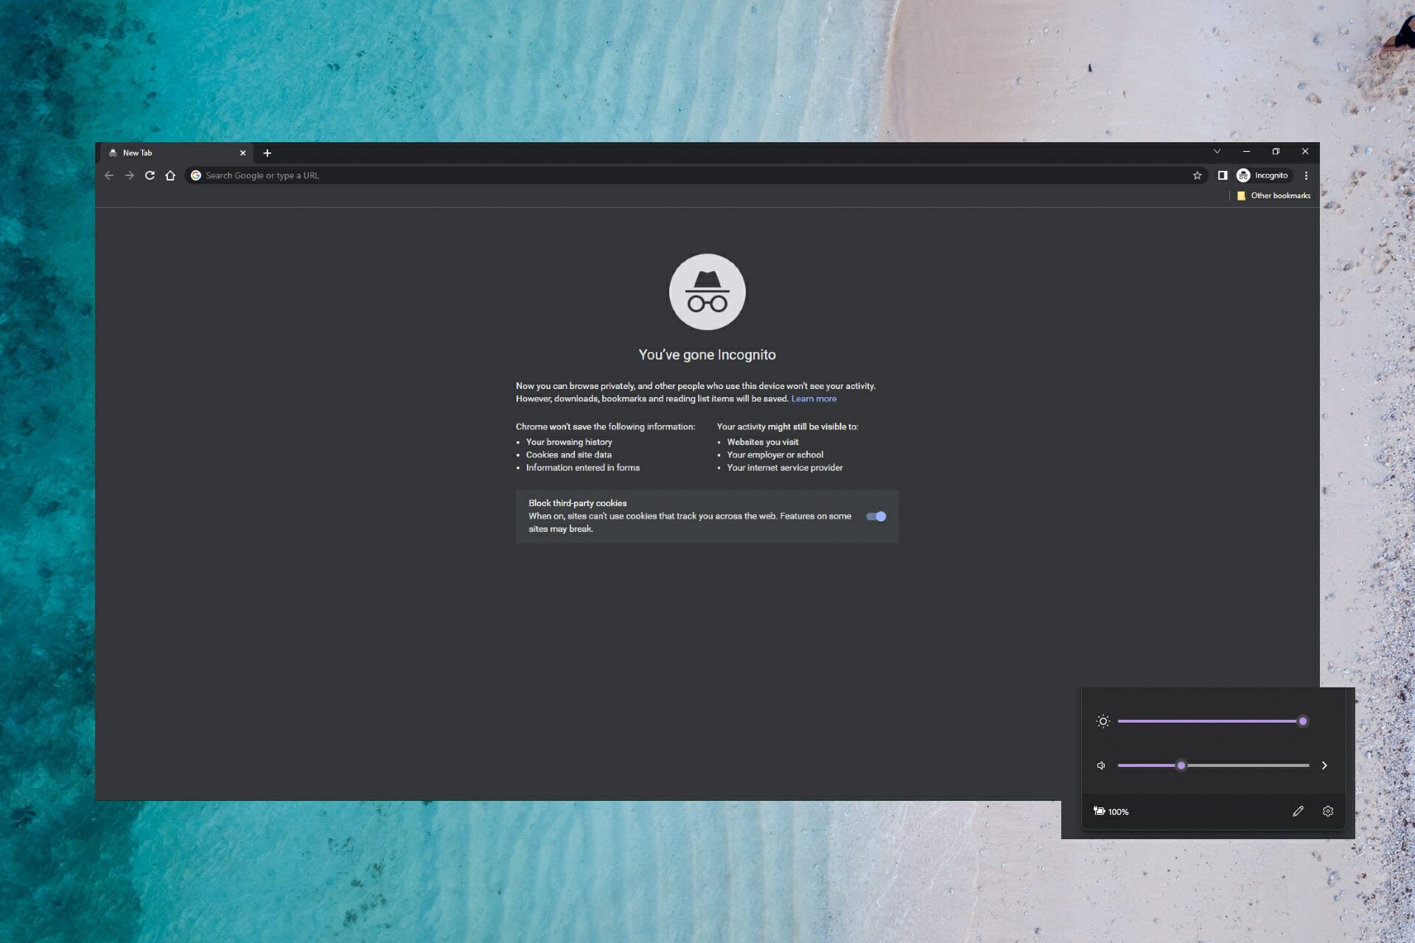Expand the tab search chevron

[1217, 151]
